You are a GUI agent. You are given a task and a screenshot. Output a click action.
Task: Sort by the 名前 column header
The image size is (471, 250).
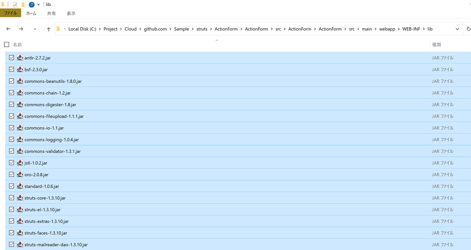tap(17, 45)
